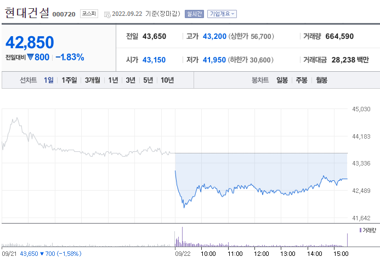Click the current price 42,850
Screen dimensions: 380x263
tap(30, 42)
